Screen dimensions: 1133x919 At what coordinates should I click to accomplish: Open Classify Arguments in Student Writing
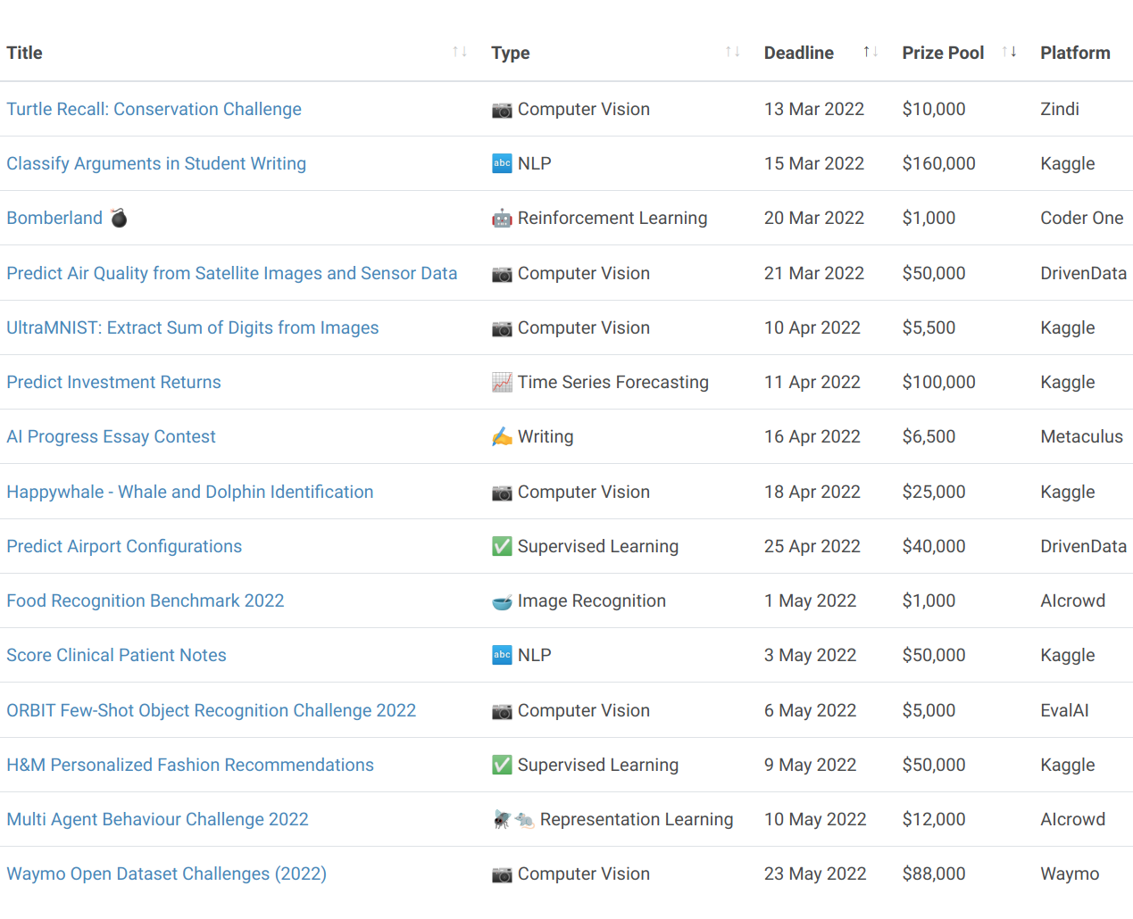coord(156,163)
